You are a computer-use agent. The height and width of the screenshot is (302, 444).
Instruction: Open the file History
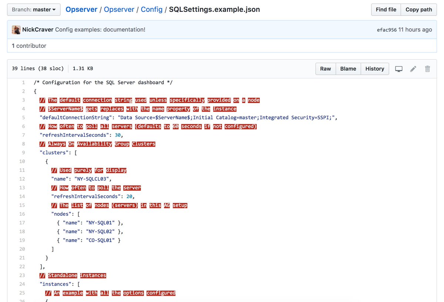[x=375, y=69]
